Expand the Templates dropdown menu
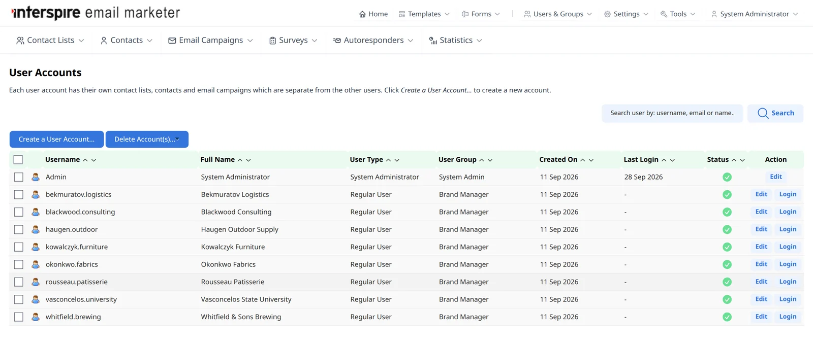Viewport: 813px width, 344px height. pos(424,14)
